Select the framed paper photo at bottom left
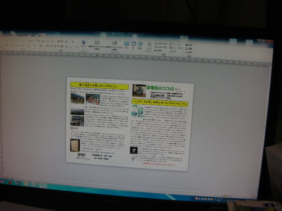Screen dimensions: 282x211 75,146
